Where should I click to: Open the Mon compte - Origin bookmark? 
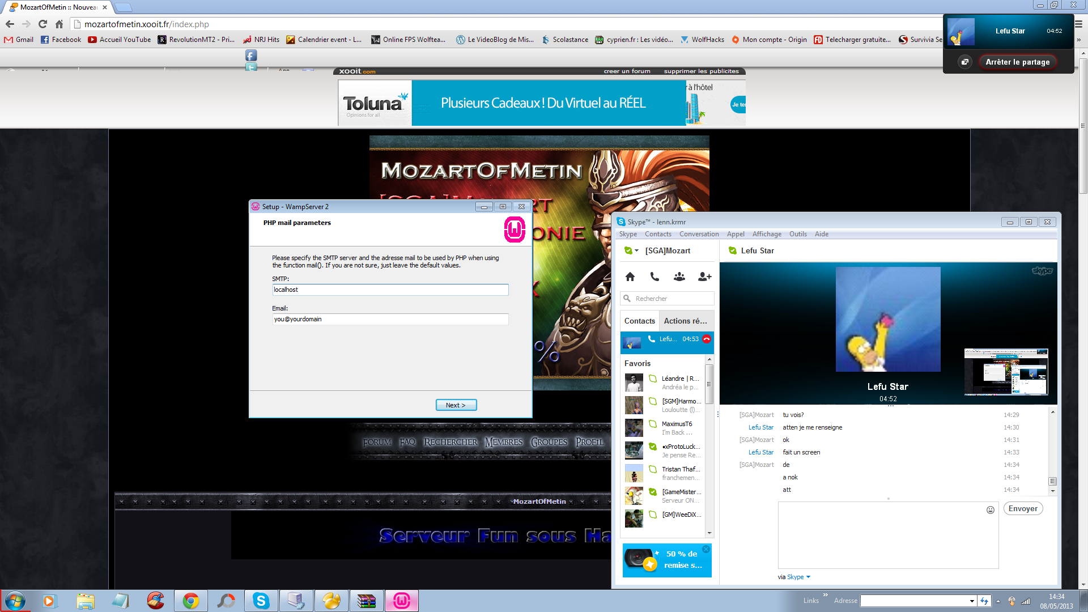769,40
